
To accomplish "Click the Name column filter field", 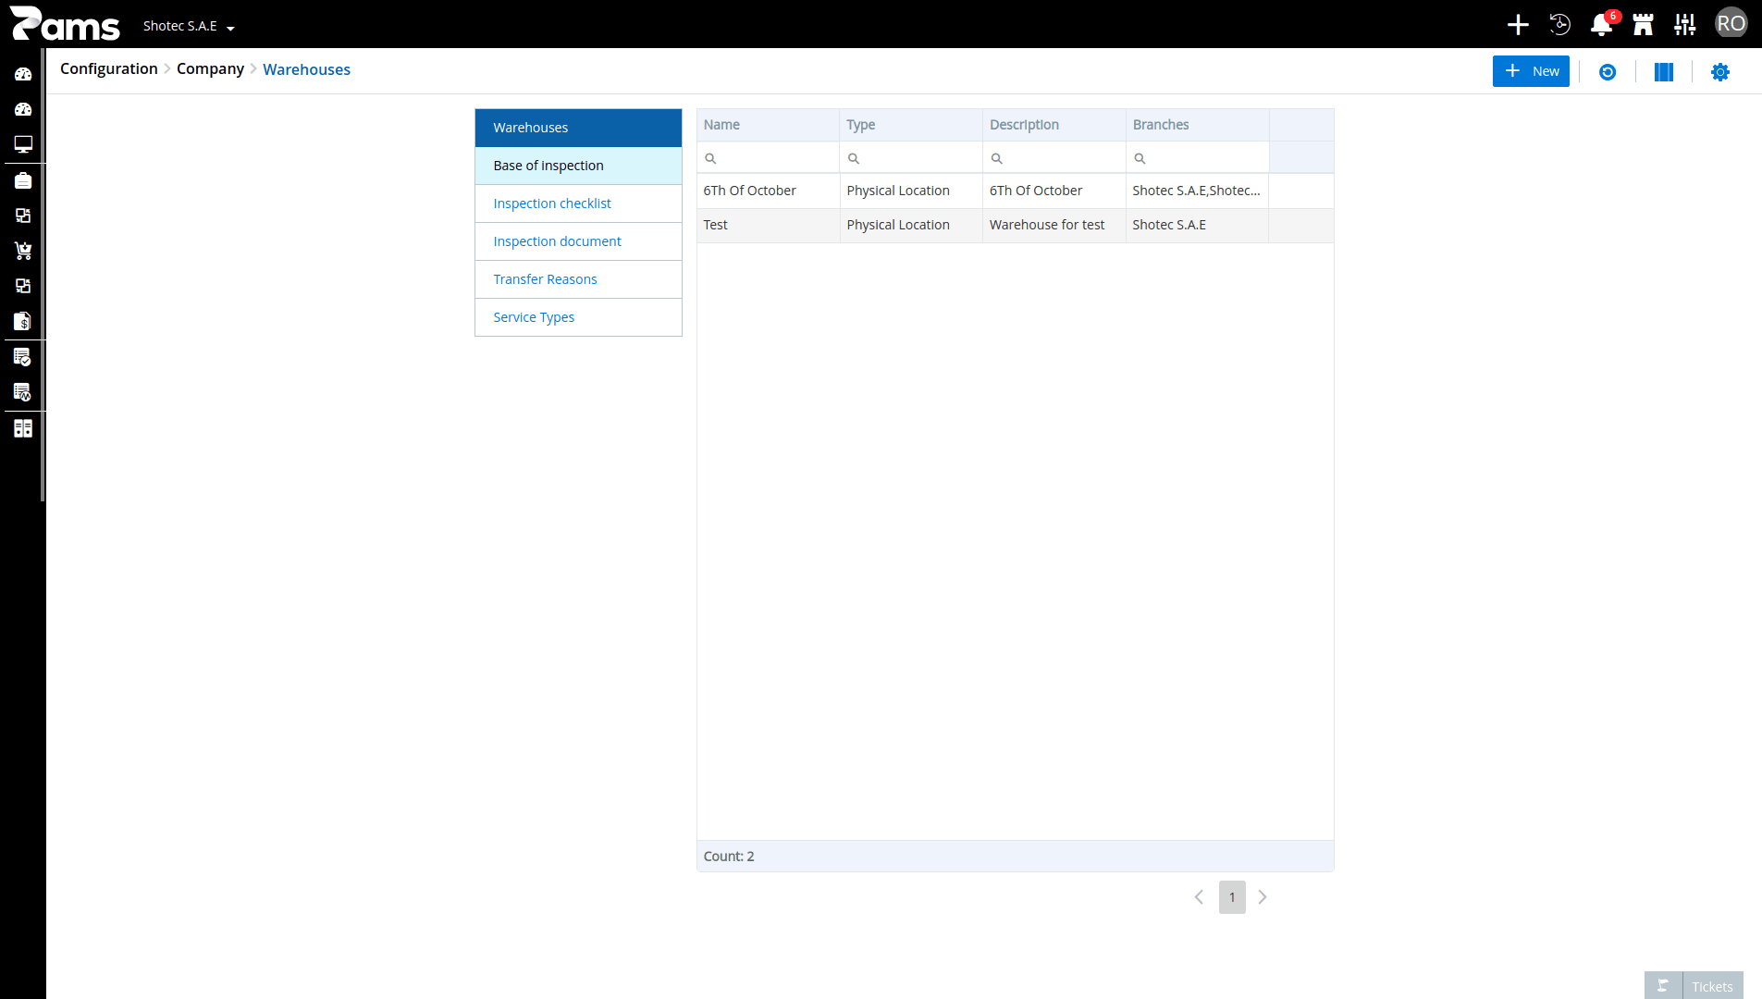I will (x=768, y=158).
